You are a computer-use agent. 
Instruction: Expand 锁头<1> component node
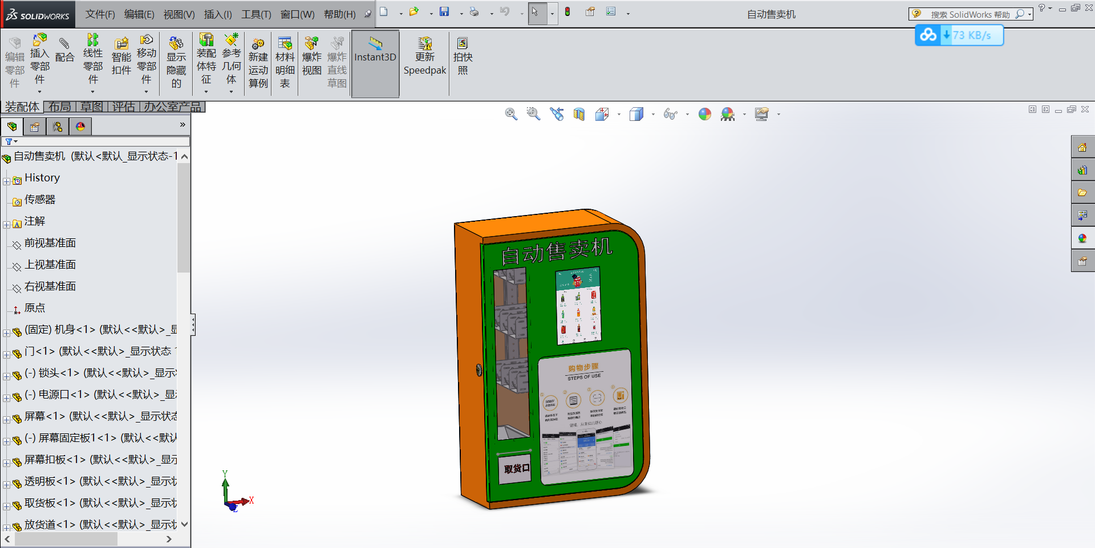(6, 376)
